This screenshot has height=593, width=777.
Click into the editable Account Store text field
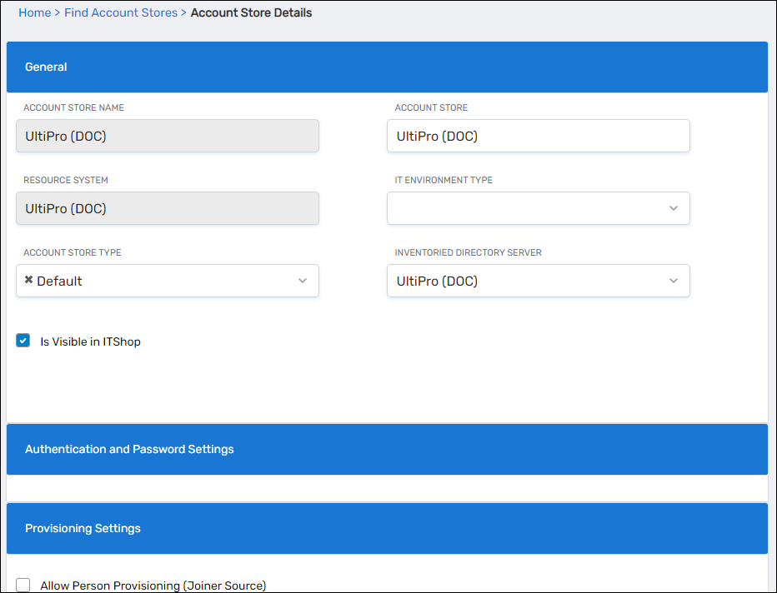tap(538, 136)
